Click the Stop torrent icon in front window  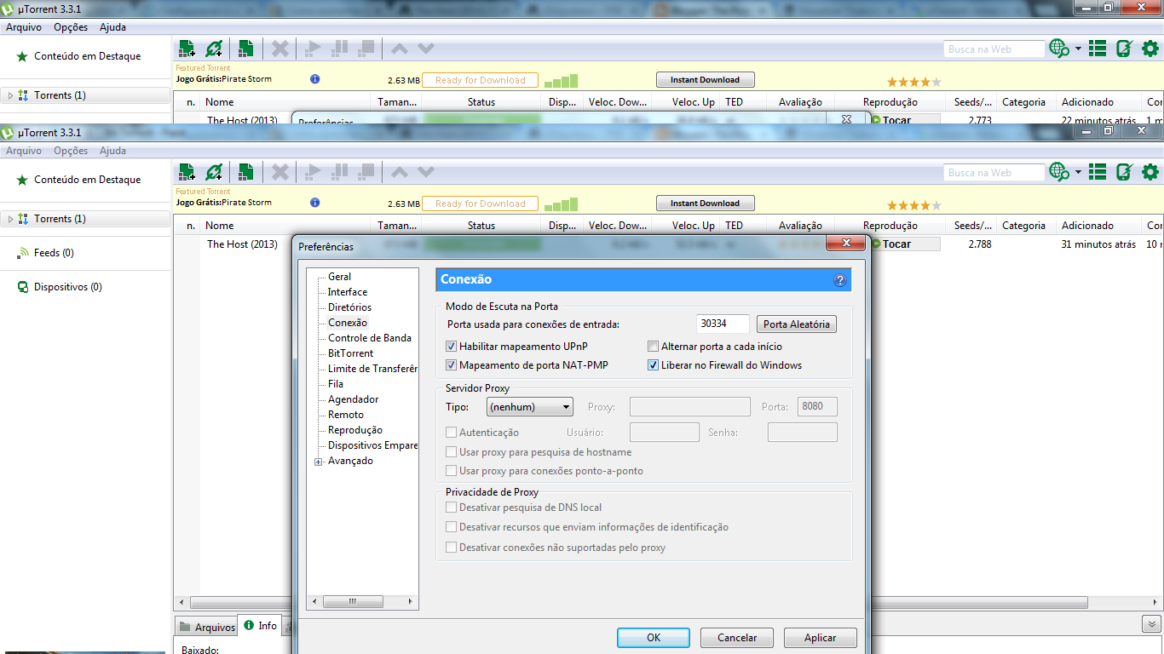pyautogui.click(x=366, y=172)
